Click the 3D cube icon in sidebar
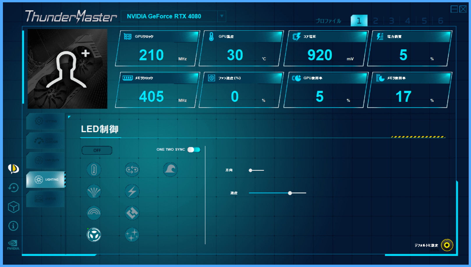This screenshot has height=267, width=471. [x=13, y=207]
